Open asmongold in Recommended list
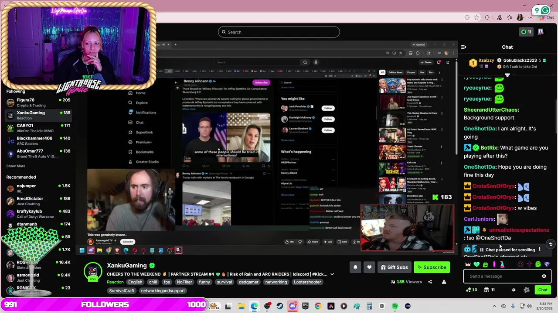This screenshot has height=313, width=558. (38, 277)
